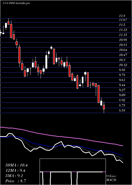Image resolution: width=132 pixels, height=185 pixels.
Task: Select the 9.95 price axis label
Action: (122, 70)
